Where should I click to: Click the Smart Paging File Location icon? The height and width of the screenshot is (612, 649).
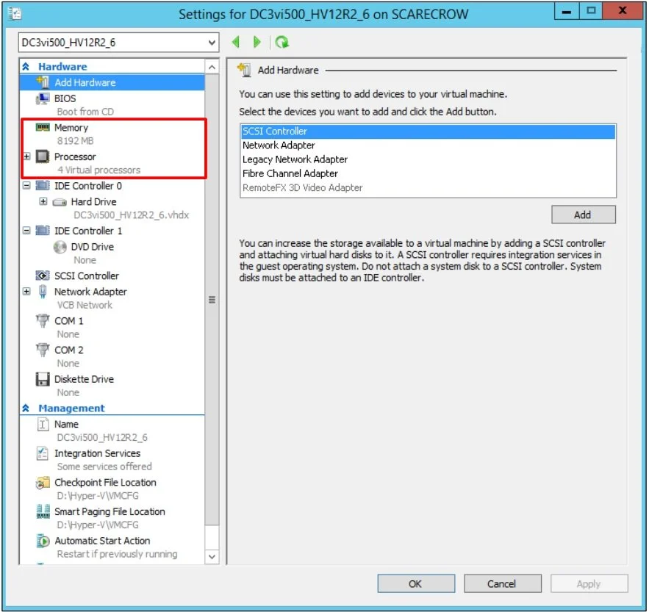[x=43, y=511]
